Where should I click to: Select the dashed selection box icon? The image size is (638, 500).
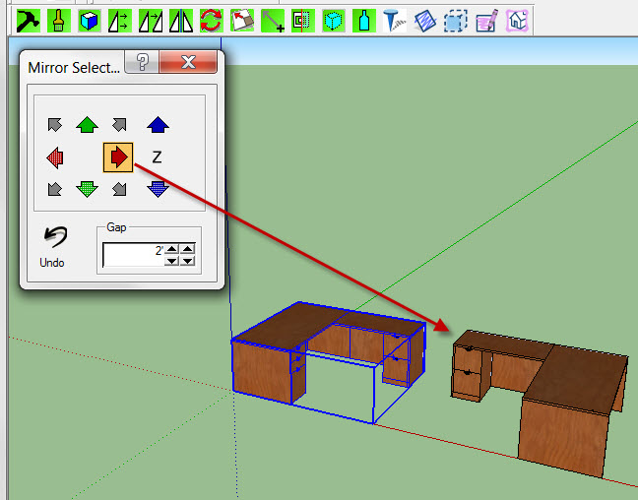[x=455, y=19]
